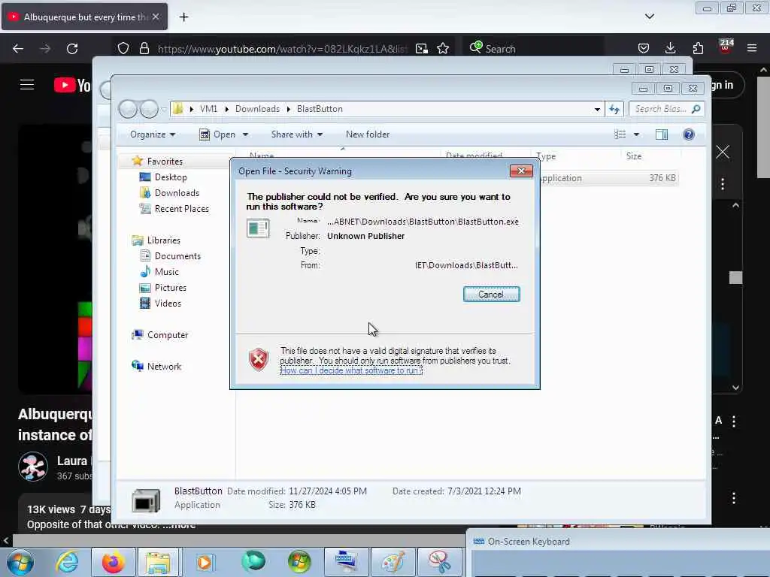Click the red shield warning icon

(x=259, y=359)
